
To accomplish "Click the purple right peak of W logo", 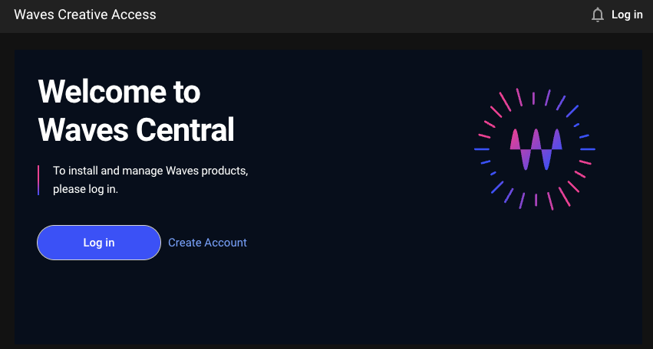I will [556, 140].
